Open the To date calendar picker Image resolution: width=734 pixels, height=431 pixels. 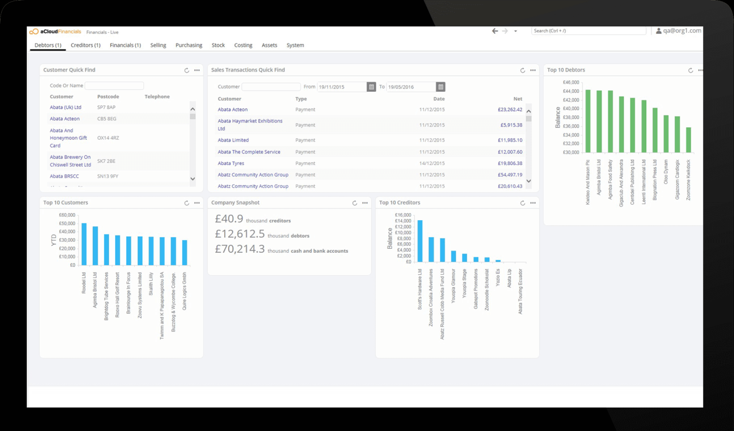440,87
